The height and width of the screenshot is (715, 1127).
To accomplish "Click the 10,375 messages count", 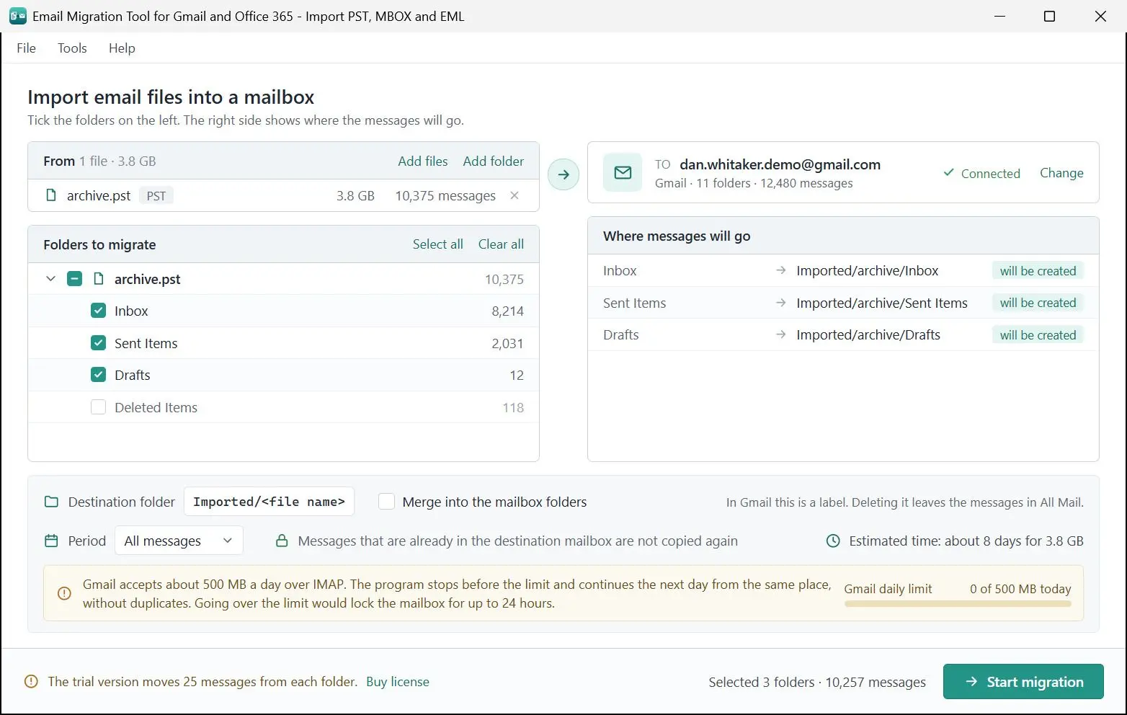I will pyautogui.click(x=445, y=195).
